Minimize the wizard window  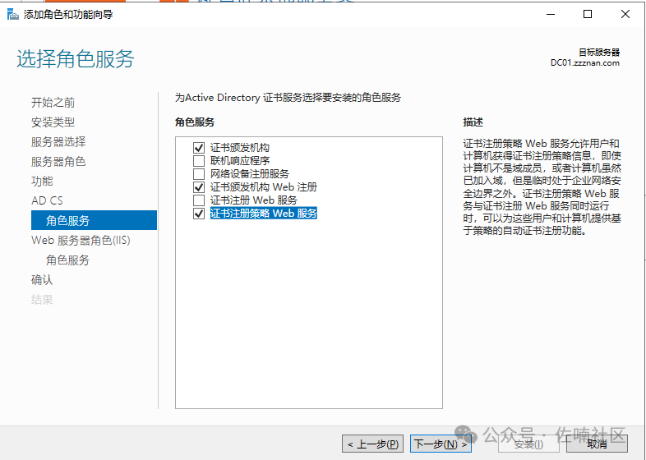point(551,15)
